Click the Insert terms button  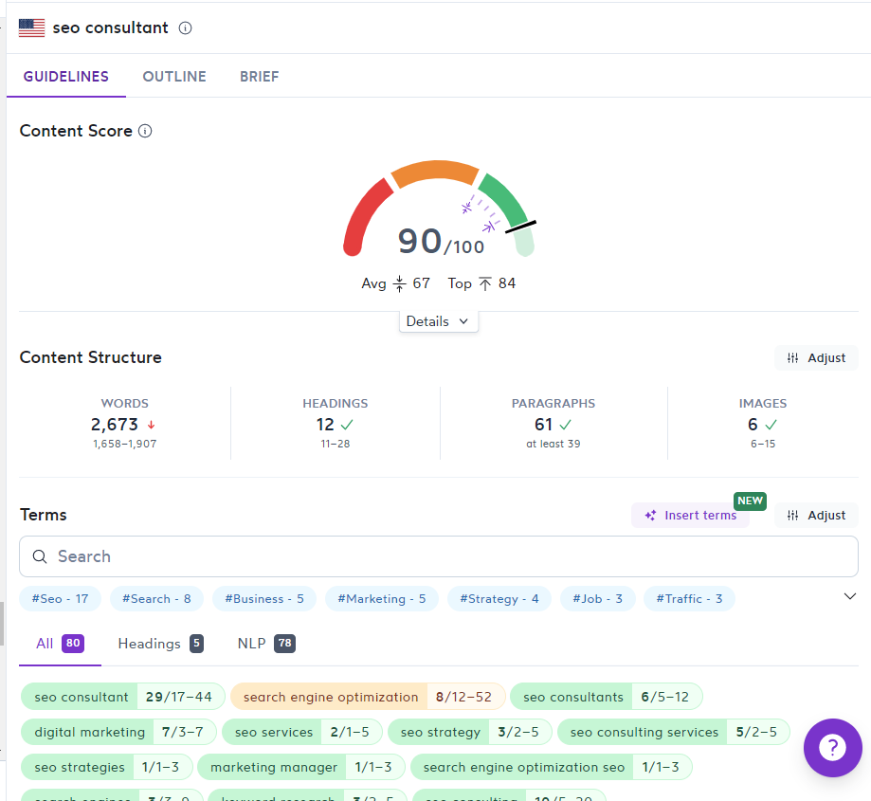691,516
